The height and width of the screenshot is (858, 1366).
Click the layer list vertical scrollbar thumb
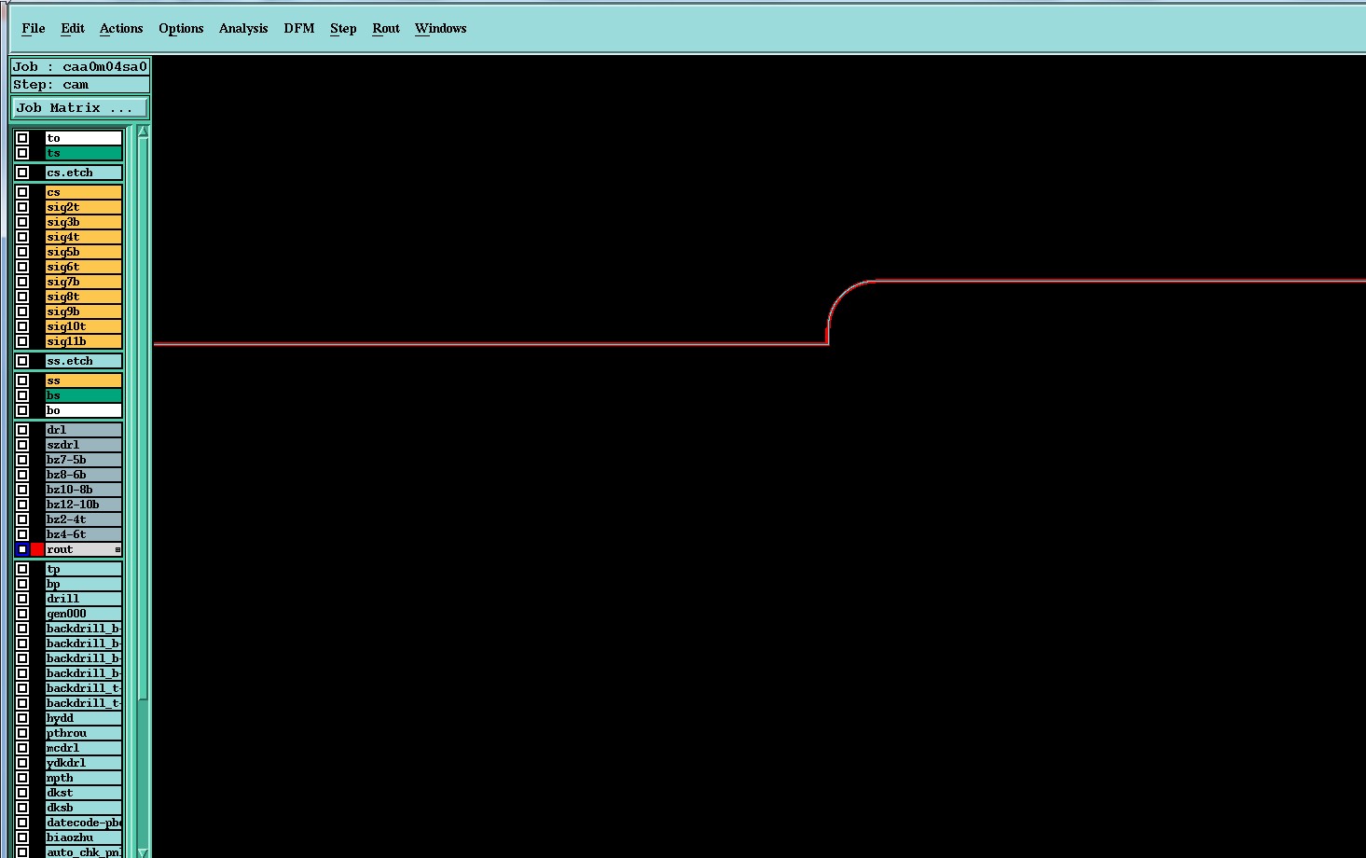click(x=143, y=418)
